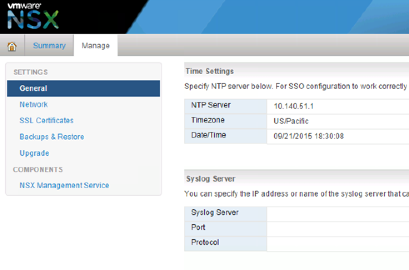The image size is (409, 270).
Task: Click the Time Settings section header
Action: (x=210, y=72)
